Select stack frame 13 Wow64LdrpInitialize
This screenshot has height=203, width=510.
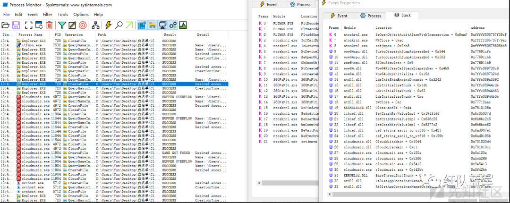(416, 74)
